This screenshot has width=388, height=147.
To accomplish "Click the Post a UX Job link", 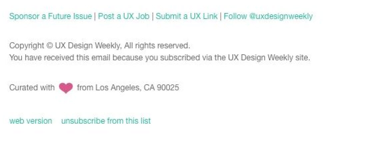I will [x=124, y=16].
